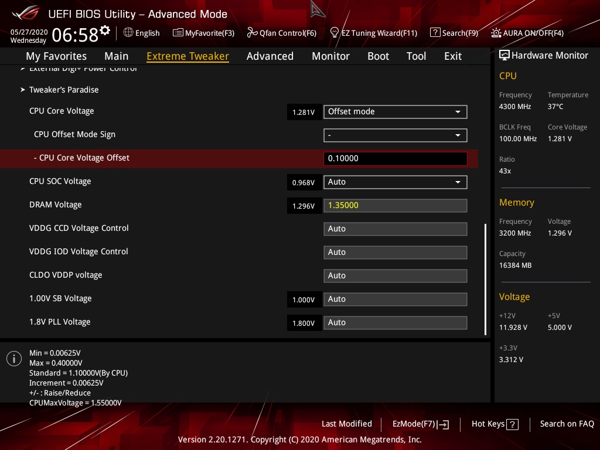
Task: Open Search on FAQ link
Action: 567,424
